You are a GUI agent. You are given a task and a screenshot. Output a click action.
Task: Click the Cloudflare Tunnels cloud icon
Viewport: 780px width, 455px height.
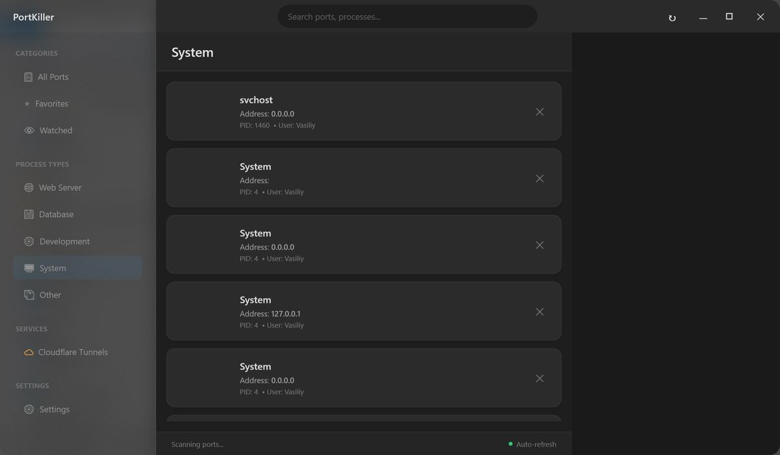(29, 352)
